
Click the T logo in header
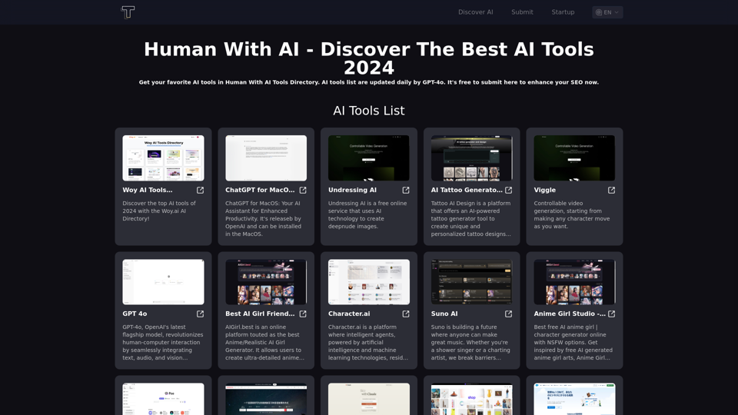tap(128, 12)
